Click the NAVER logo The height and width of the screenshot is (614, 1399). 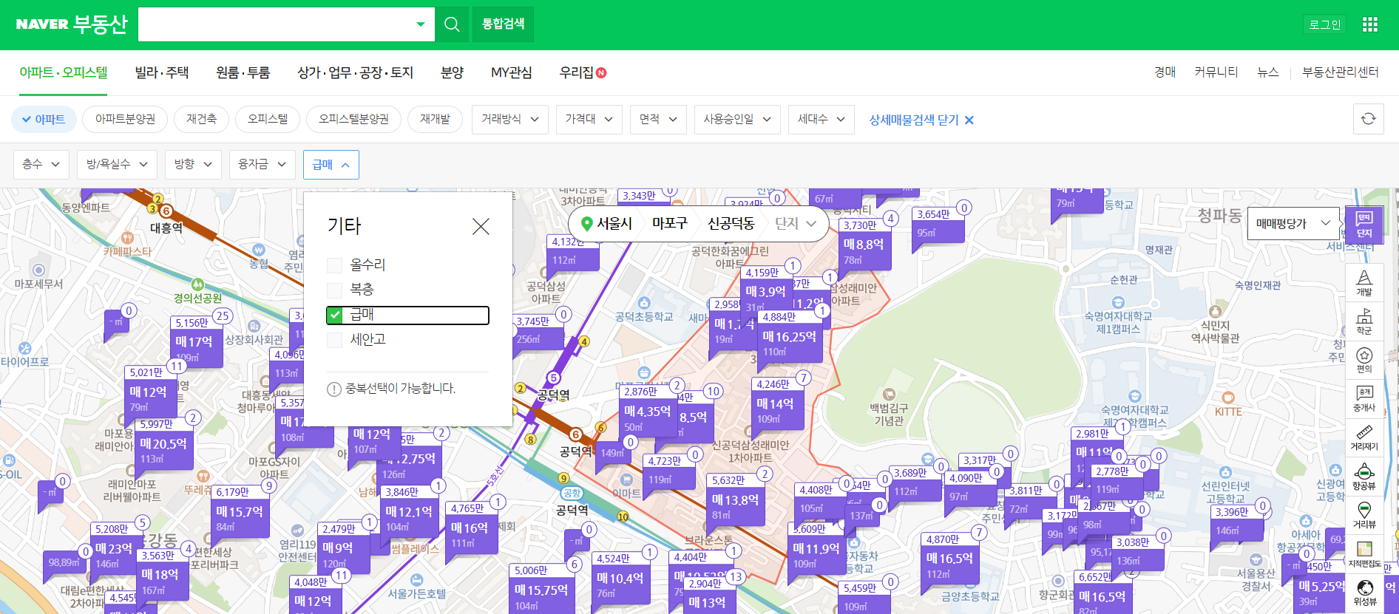coord(42,24)
